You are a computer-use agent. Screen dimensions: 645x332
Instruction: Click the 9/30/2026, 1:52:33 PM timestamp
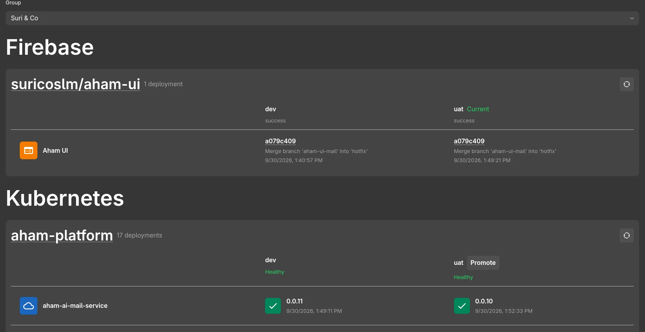click(504, 311)
